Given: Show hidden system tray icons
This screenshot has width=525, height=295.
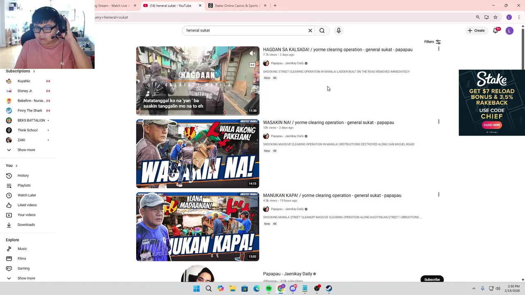Looking at the screenshot, I should tap(474, 288).
